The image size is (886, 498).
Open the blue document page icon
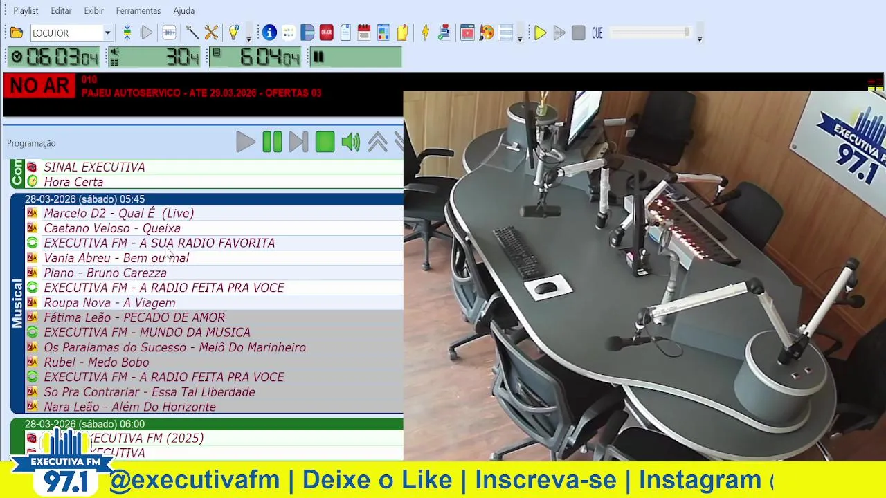click(345, 33)
